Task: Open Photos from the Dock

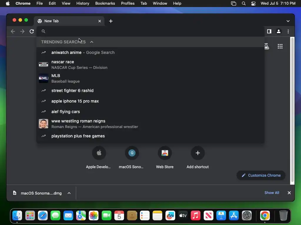Action: click(93, 216)
